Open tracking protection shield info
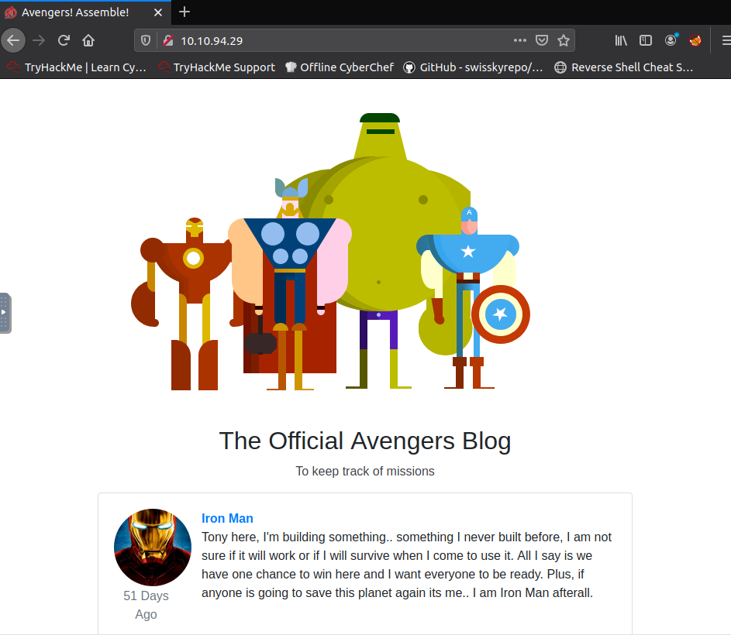Screen dimensions: 731x635 [x=146, y=40]
